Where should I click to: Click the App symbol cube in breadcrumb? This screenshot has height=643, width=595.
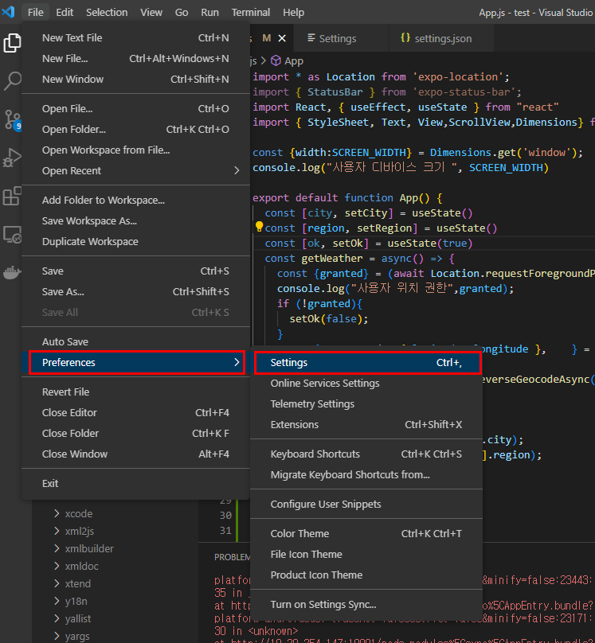pos(276,60)
